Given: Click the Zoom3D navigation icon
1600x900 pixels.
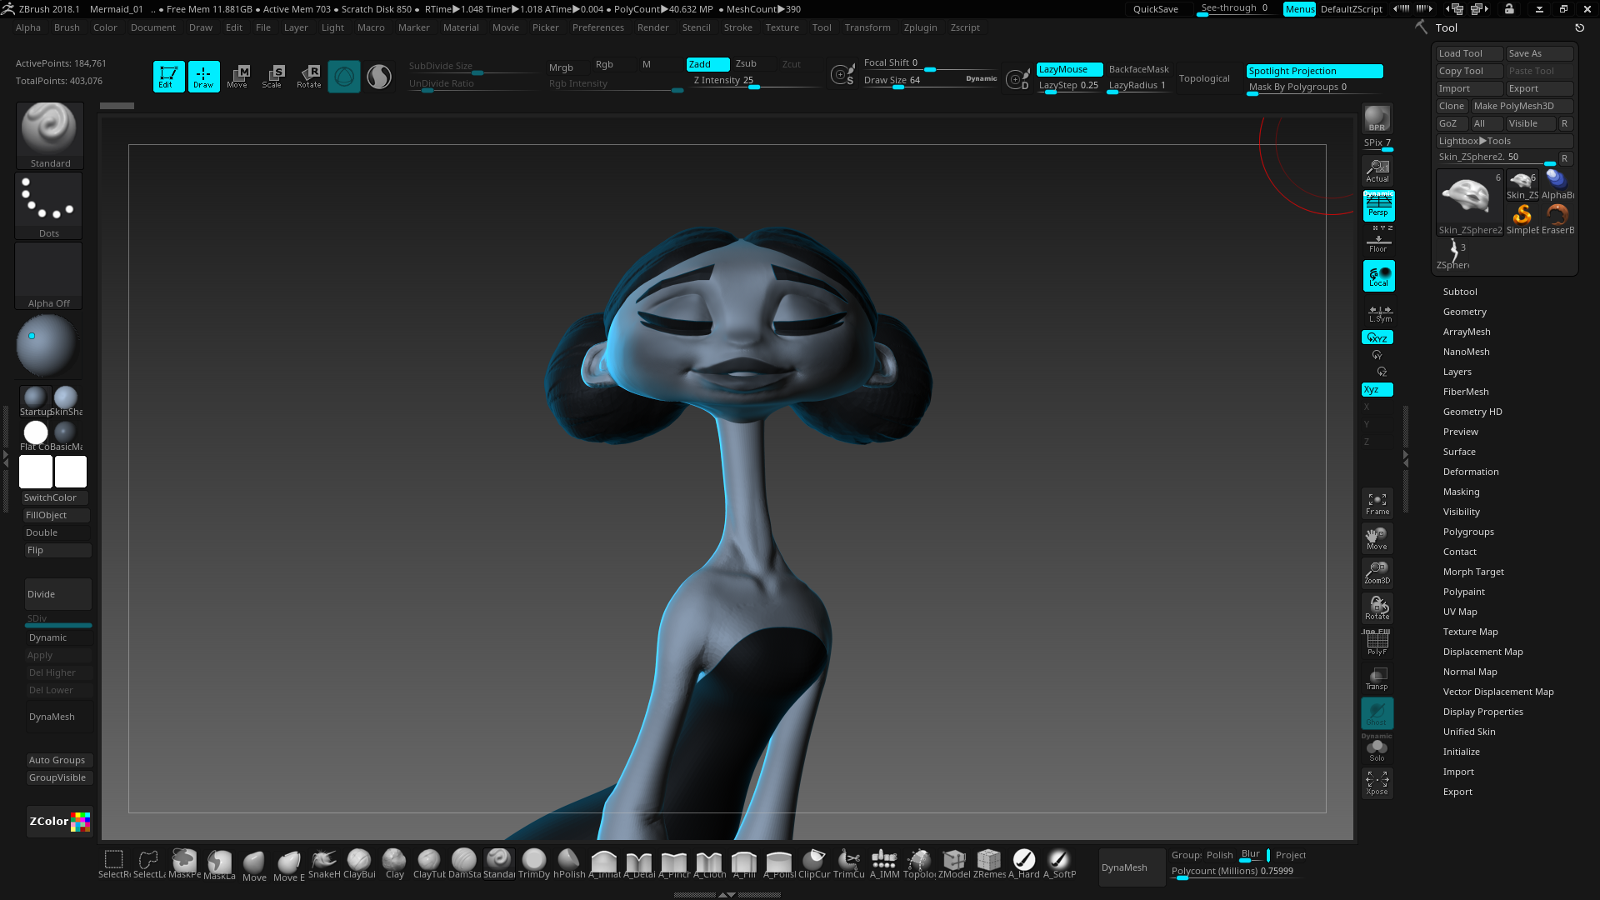Looking at the screenshot, I should [x=1377, y=573].
